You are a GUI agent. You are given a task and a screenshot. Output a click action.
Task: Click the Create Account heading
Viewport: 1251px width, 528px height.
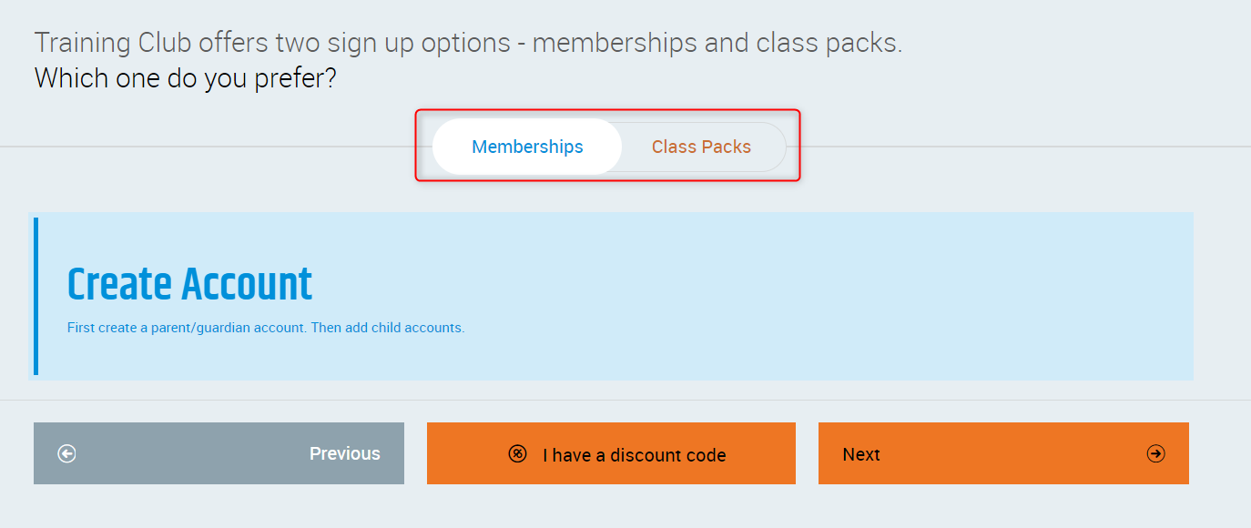pos(189,285)
